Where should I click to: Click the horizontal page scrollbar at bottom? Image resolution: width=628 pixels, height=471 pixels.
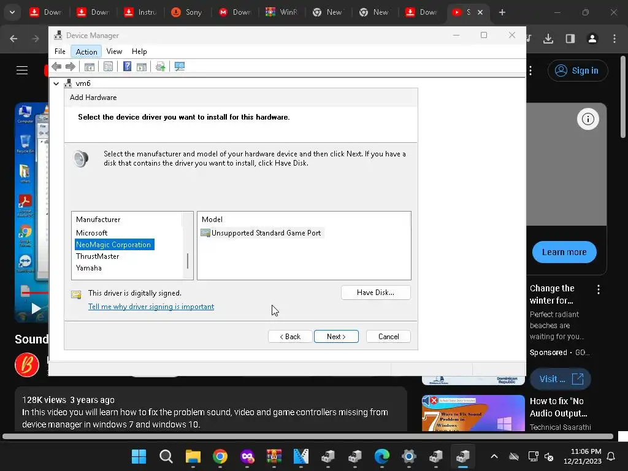click(x=308, y=436)
